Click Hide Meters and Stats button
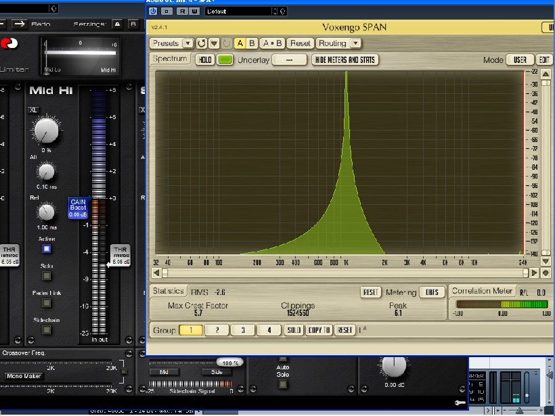 pyautogui.click(x=345, y=60)
